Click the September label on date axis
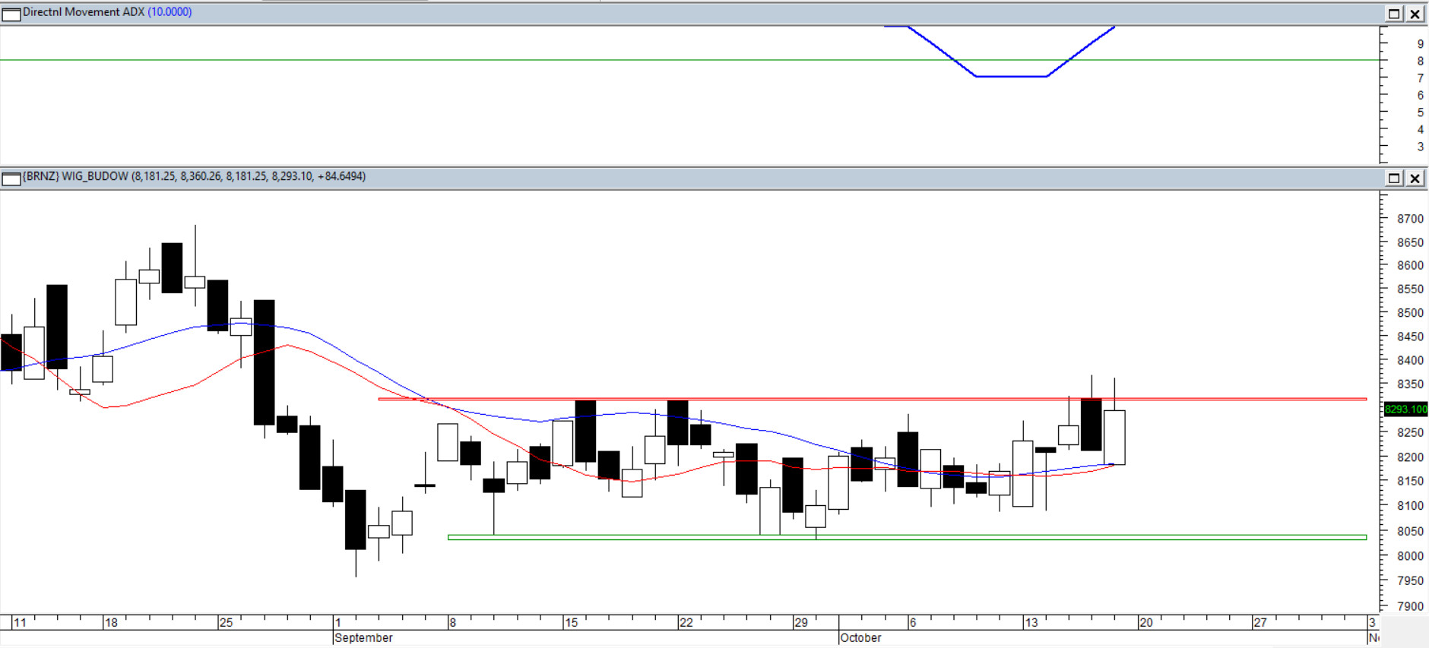 click(363, 638)
